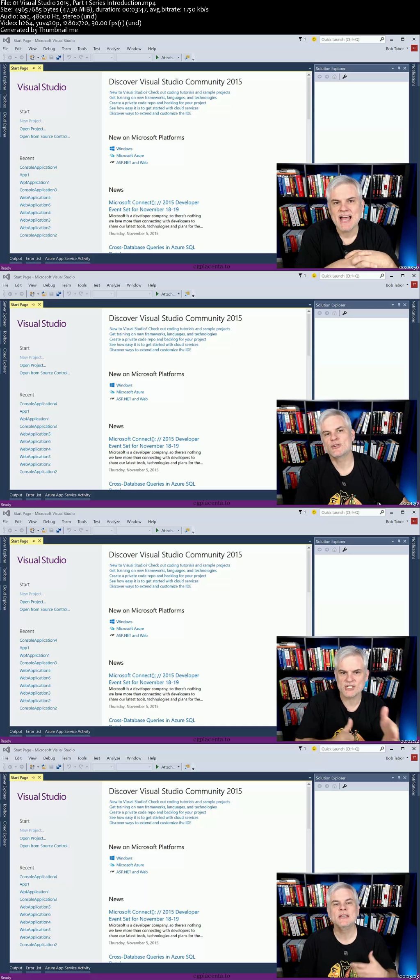Click the feedback smiley icon in 00:00:50 frame

tap(314, 39)
